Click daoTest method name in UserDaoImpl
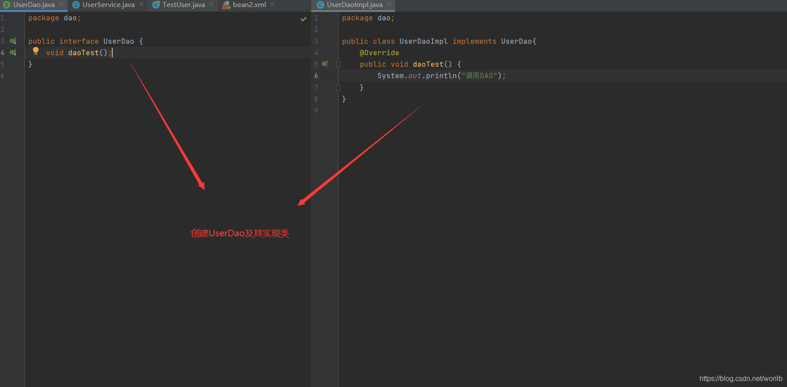Viewport: 787px width, 387px height. click(428, 64)
